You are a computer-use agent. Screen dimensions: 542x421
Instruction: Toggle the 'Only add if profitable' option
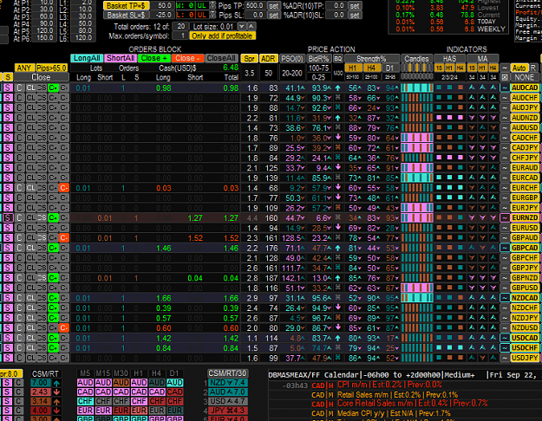coord(222,36)
